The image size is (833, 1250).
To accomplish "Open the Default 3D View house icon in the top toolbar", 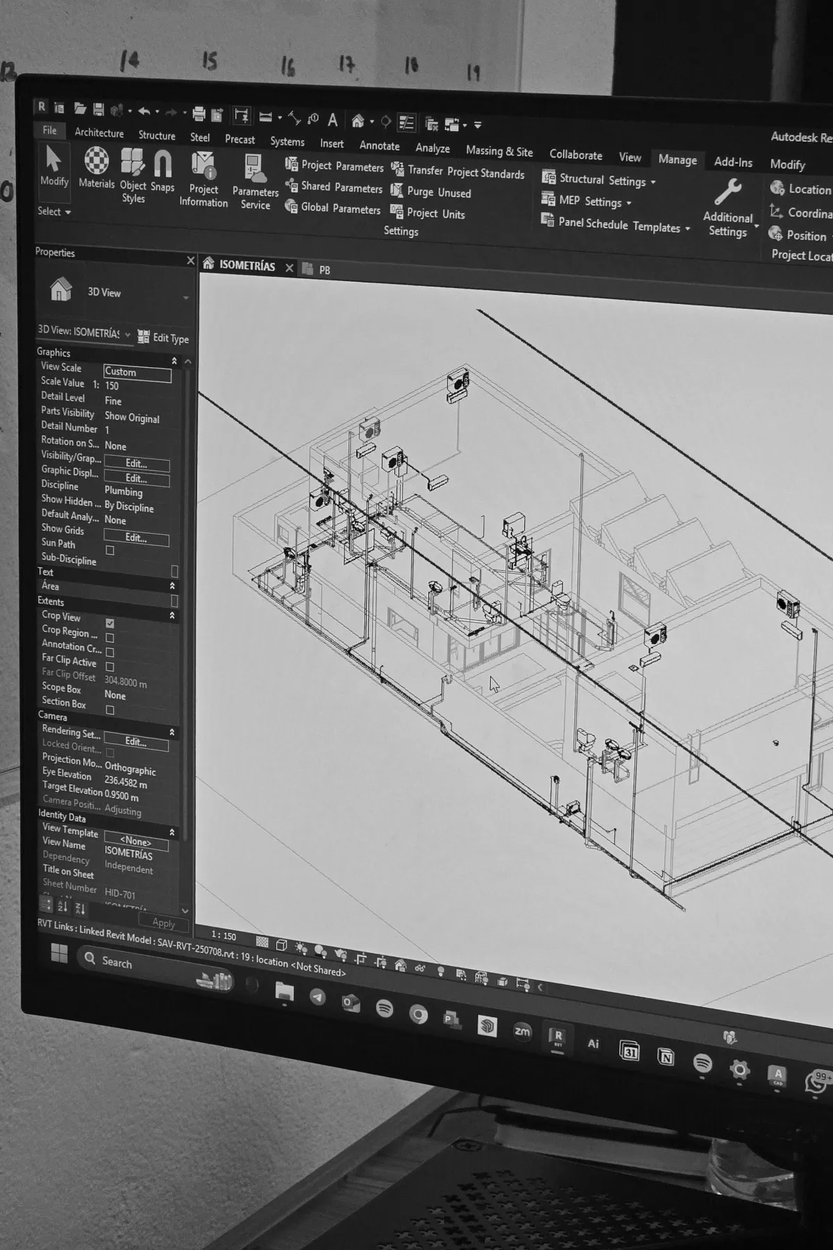I will [x=357, y=121].
